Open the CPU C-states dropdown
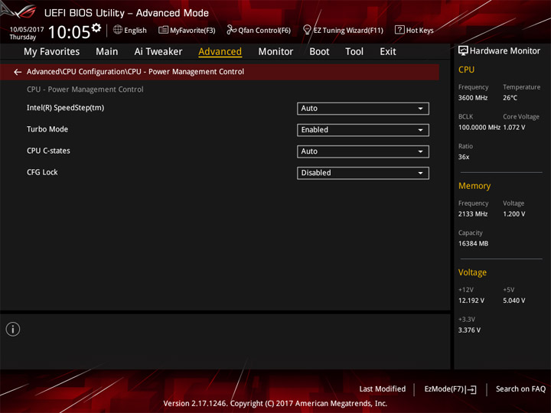Viewport: 551px width, 413px height. (x=363, y=151)
